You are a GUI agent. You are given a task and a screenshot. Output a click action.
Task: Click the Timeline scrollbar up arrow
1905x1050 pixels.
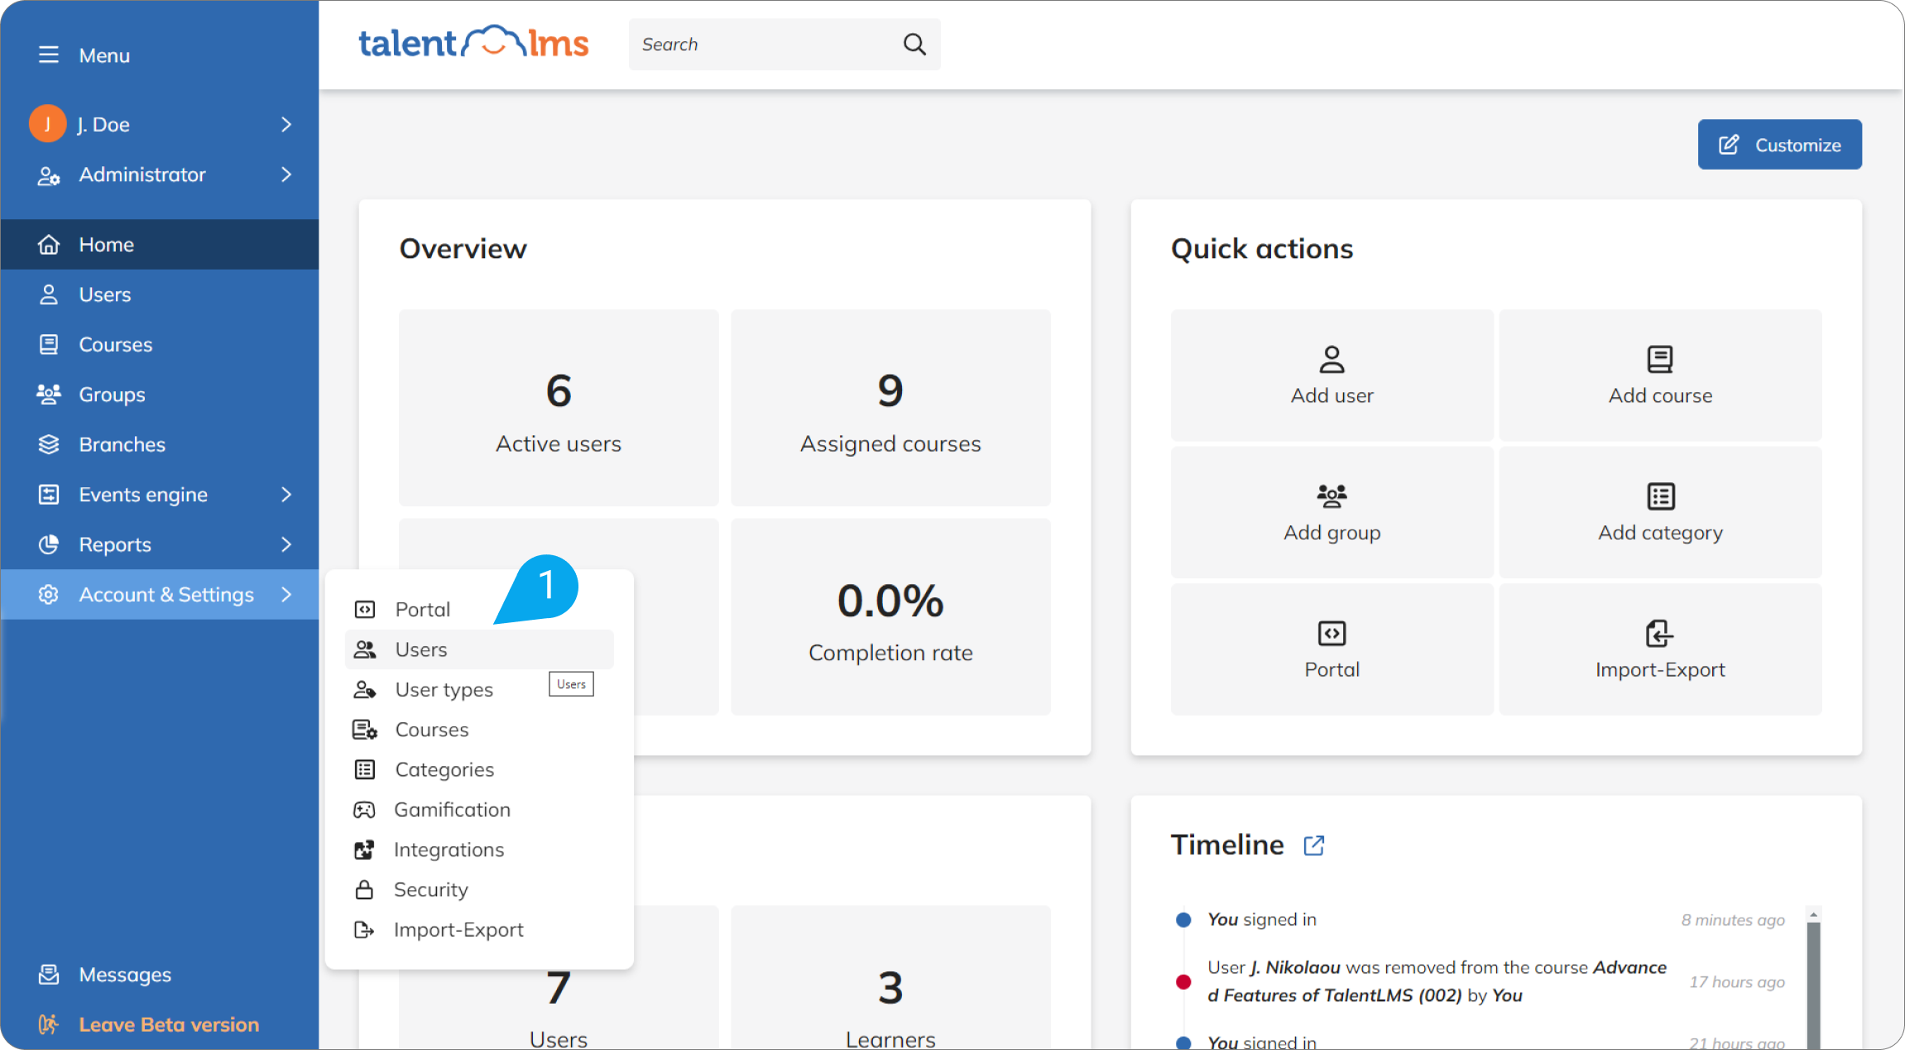(x=1814, y=915)
